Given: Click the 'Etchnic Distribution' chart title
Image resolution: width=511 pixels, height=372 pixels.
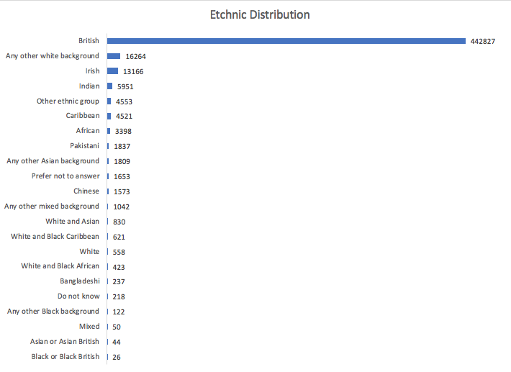Looking at the screenshot, I should tap(260, 14).
